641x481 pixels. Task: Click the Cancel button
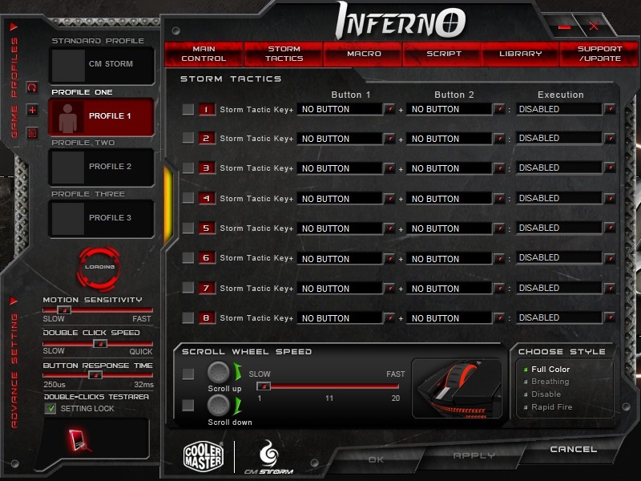pyautogui.click(x=573, y=450)
